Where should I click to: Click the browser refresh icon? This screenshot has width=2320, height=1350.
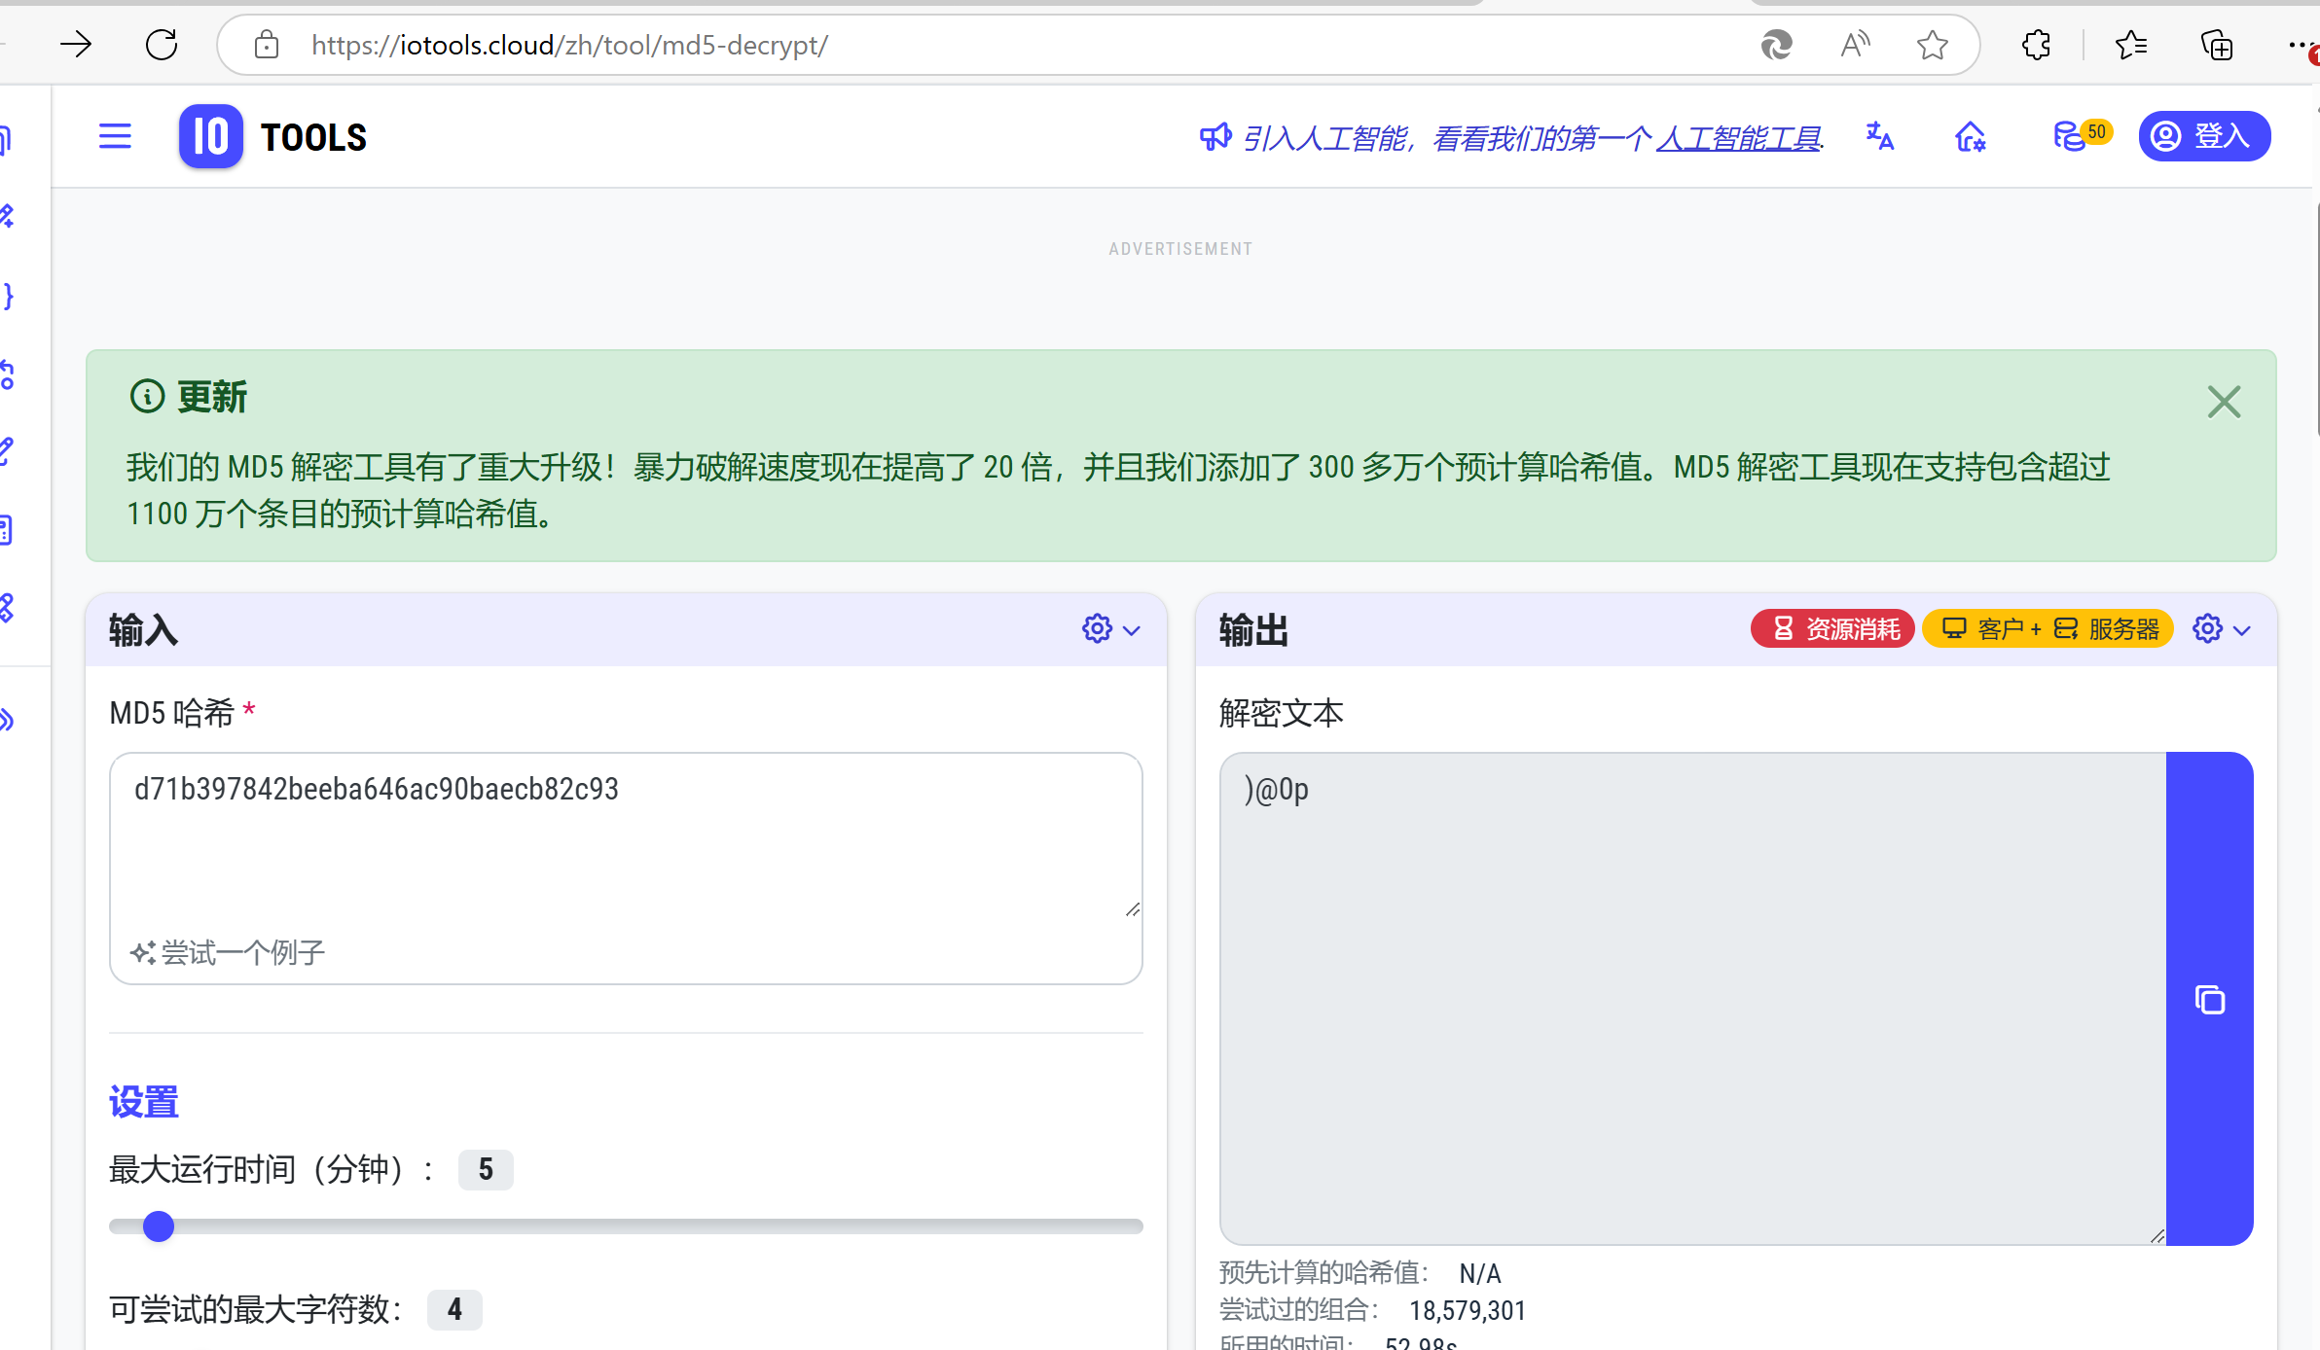(162, 45)
